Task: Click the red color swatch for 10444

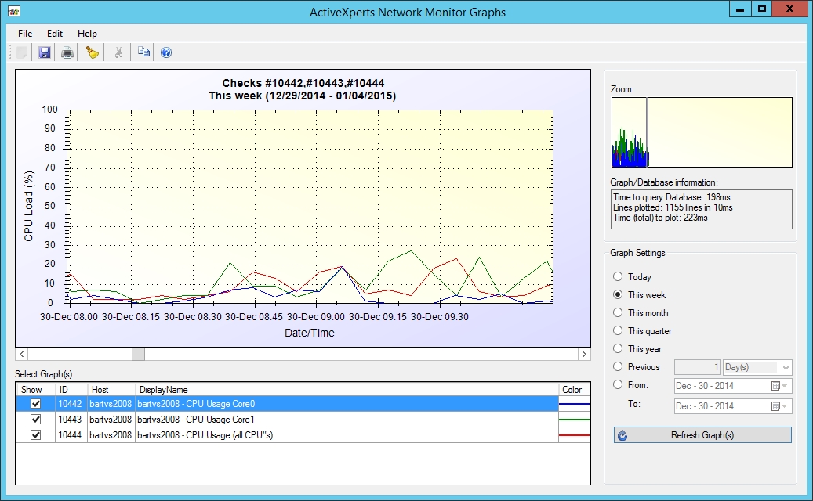Action: 574,434
